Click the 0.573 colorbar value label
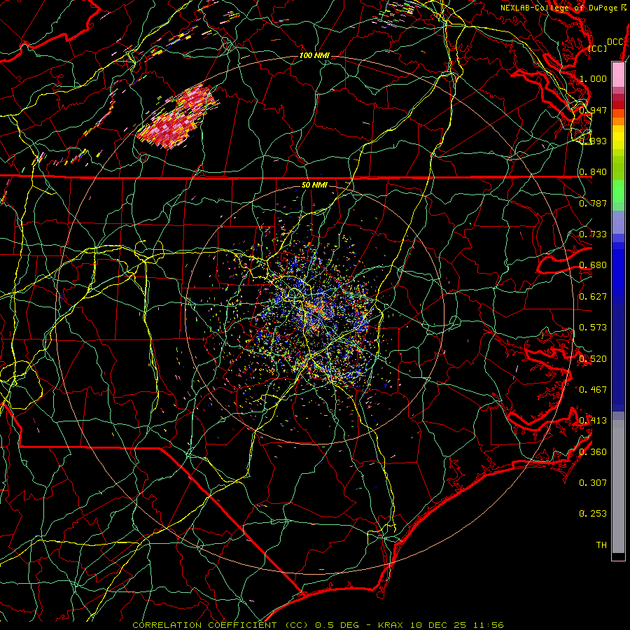Screen dimensions: 630x630 point(593,328)
